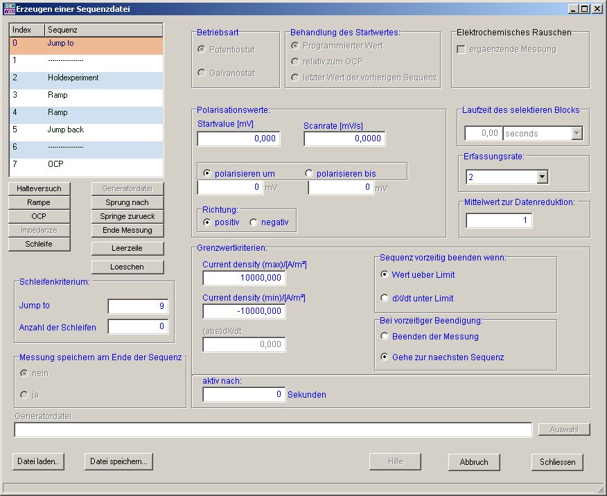607x496 pixels.
Task: Select the 'polarisieren bis' radio option
Action: tap(310, 173)
